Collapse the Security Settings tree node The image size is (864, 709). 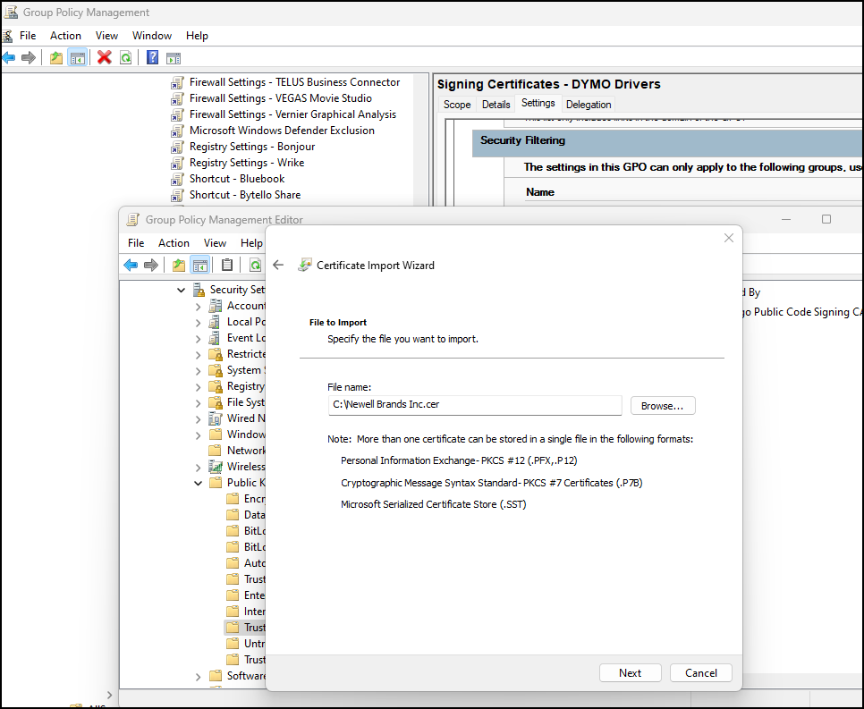coord(182,290)
